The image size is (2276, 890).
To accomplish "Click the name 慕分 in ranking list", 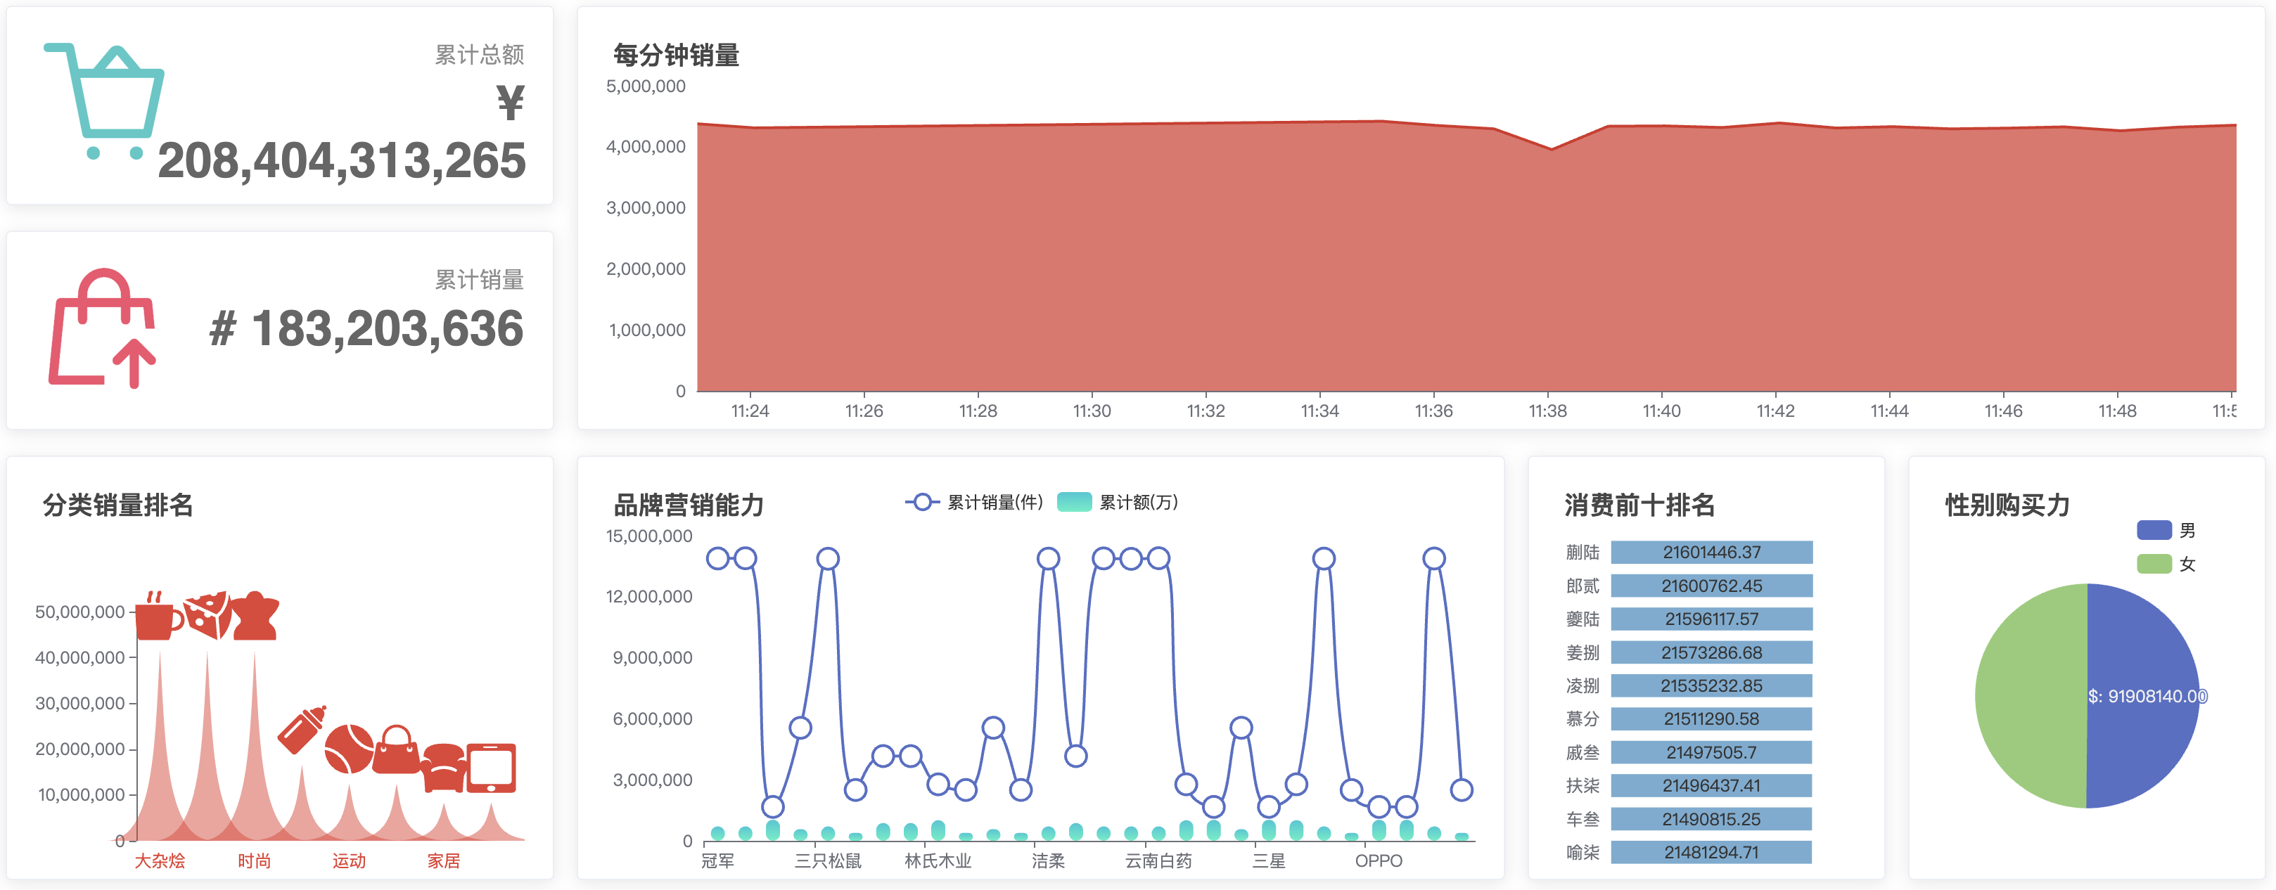I will coord(1583,718).
